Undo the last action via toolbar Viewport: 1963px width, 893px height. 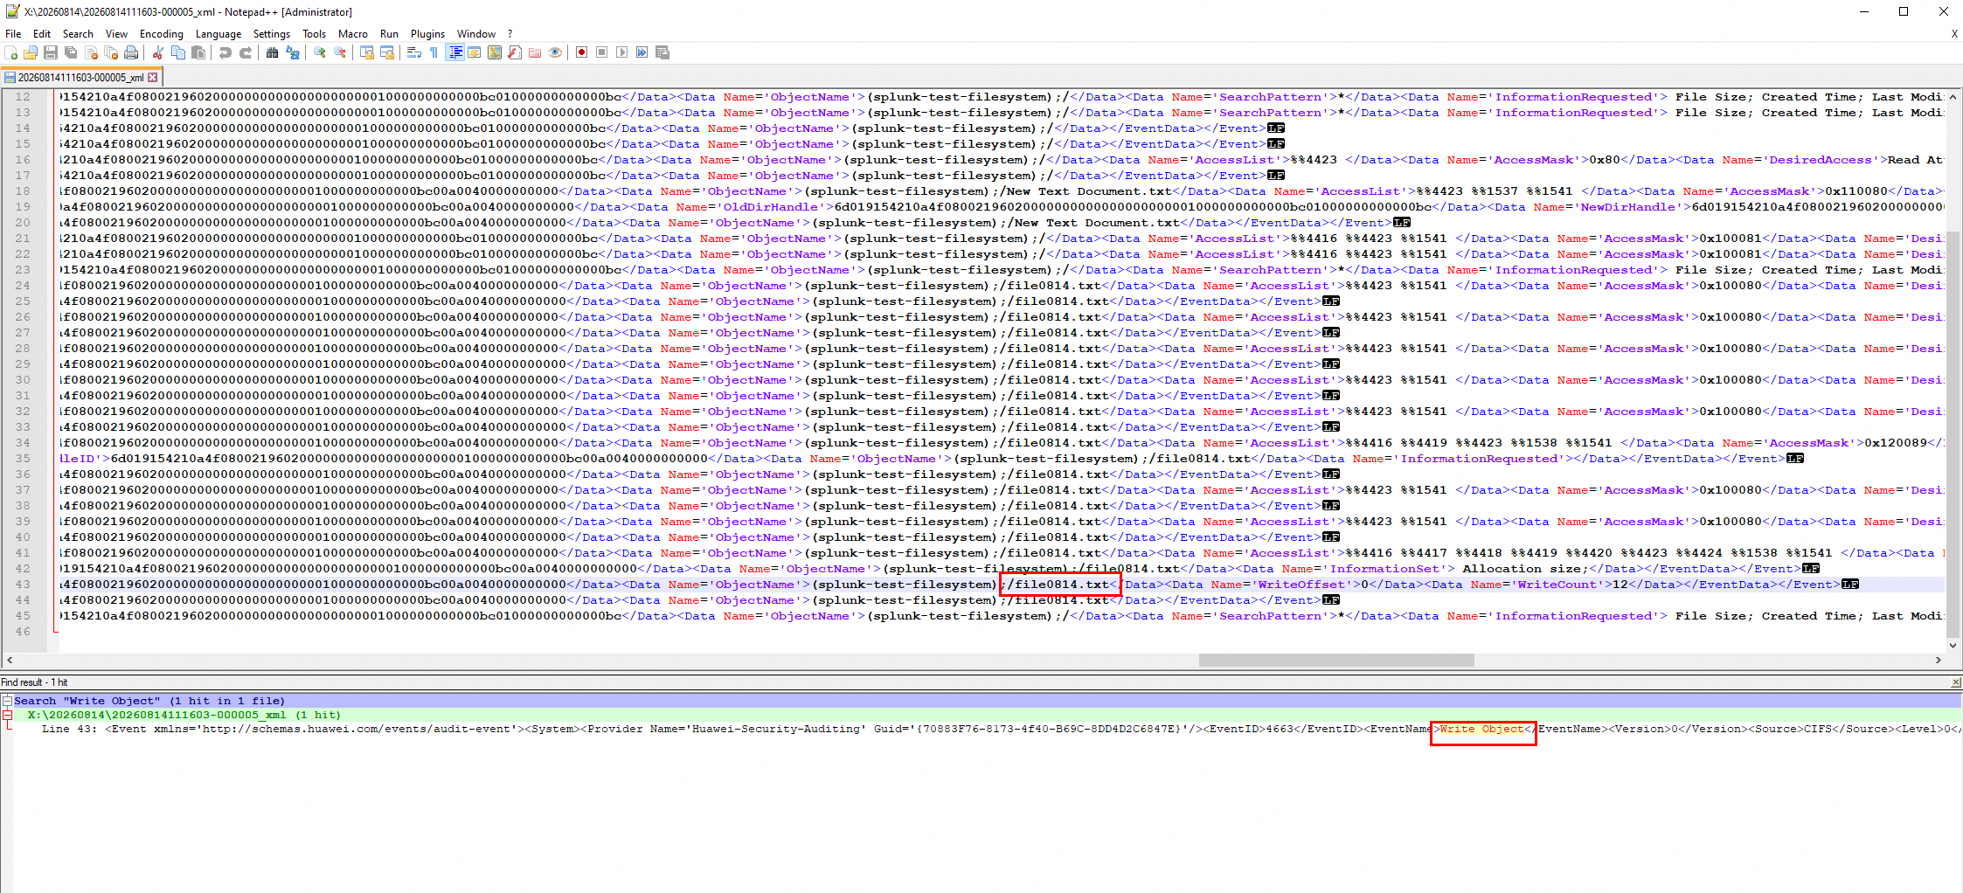click(x=225, y=52)
